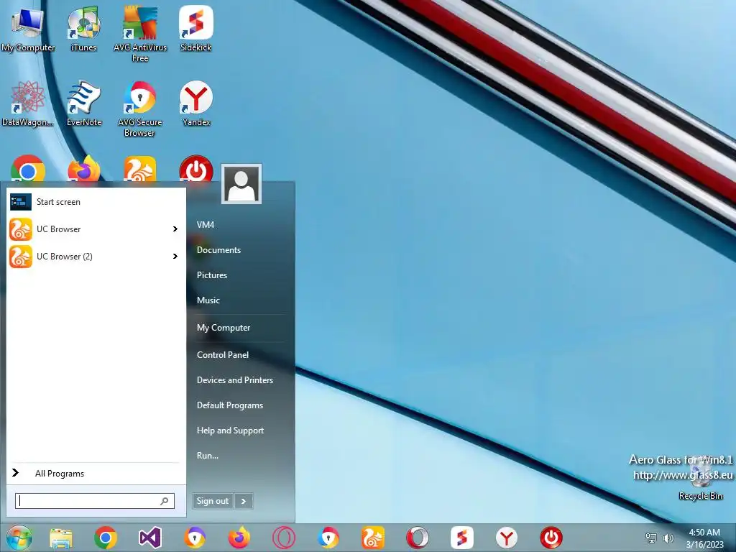Open Help and Support
Screen dimensions: 736x552
[x=230, y=431]
